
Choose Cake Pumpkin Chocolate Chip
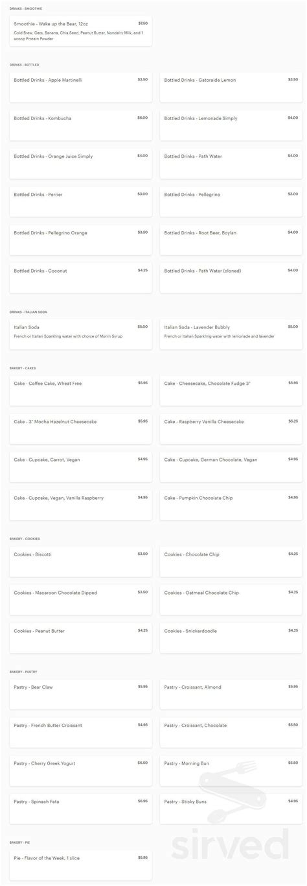click(231, 505)
